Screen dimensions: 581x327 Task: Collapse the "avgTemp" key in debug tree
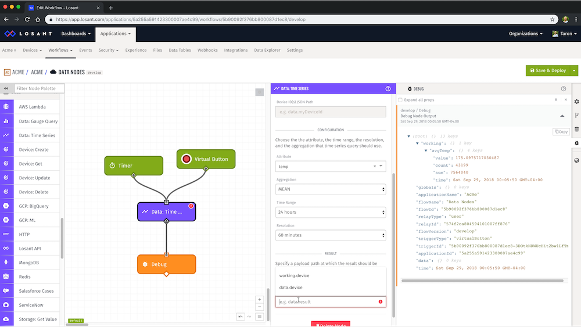pyautogui.click(x=426, y=151)
